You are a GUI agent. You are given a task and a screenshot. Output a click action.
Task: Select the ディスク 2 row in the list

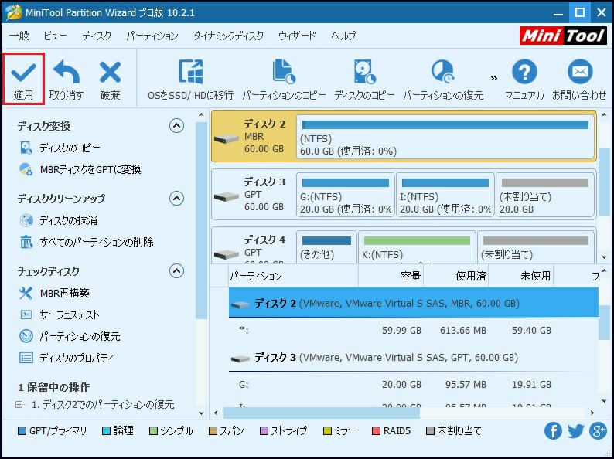point(414,303)
